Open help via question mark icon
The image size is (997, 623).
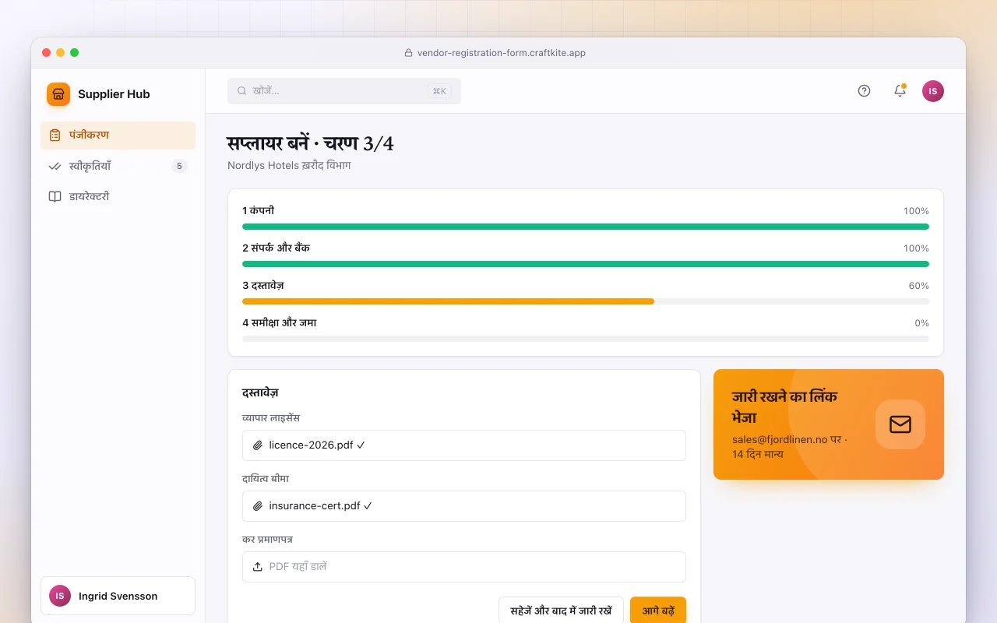click(864, 91)
